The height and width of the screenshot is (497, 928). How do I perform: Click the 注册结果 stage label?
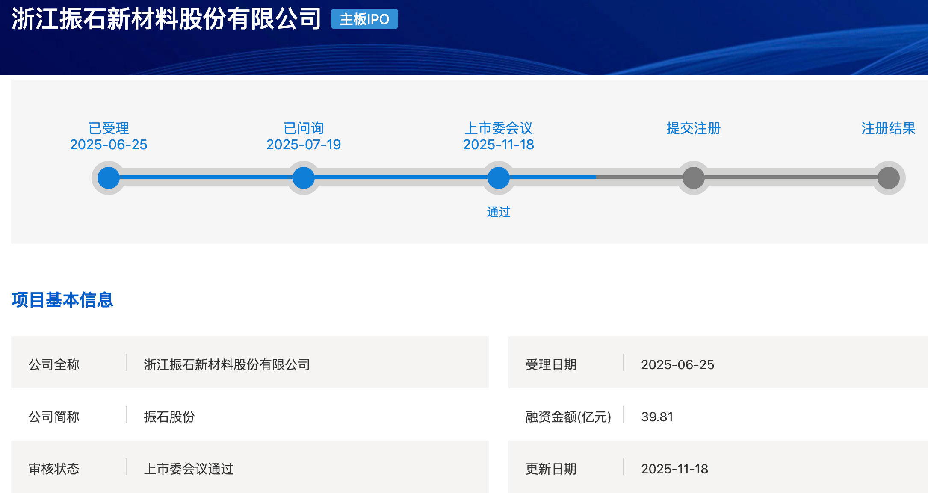888,128
